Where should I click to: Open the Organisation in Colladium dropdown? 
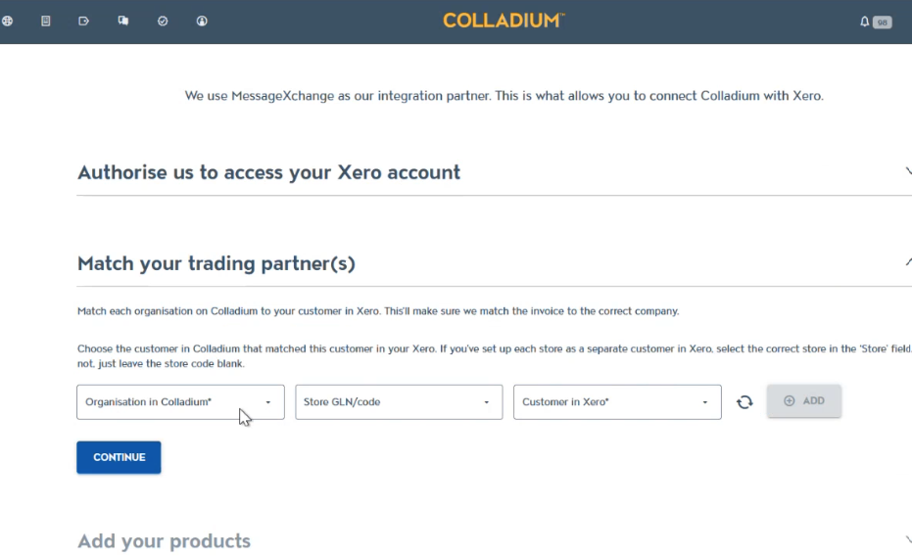click(180, 401)
